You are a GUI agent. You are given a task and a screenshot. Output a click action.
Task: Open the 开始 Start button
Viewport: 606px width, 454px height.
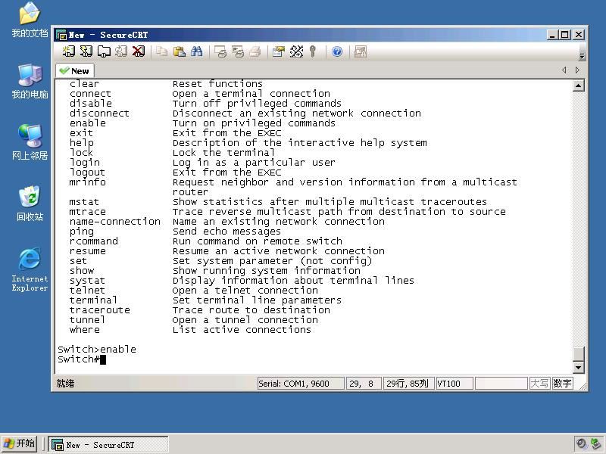[x=20, y=443]
